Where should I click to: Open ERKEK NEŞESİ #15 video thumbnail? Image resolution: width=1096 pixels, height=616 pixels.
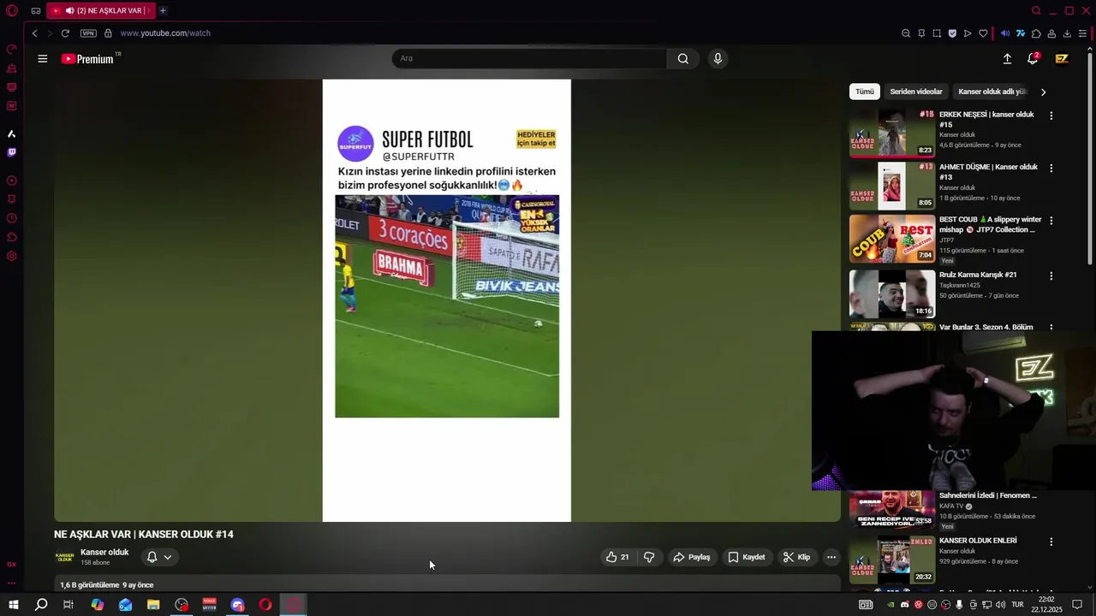pyautogui.click(x=892, y=133)
